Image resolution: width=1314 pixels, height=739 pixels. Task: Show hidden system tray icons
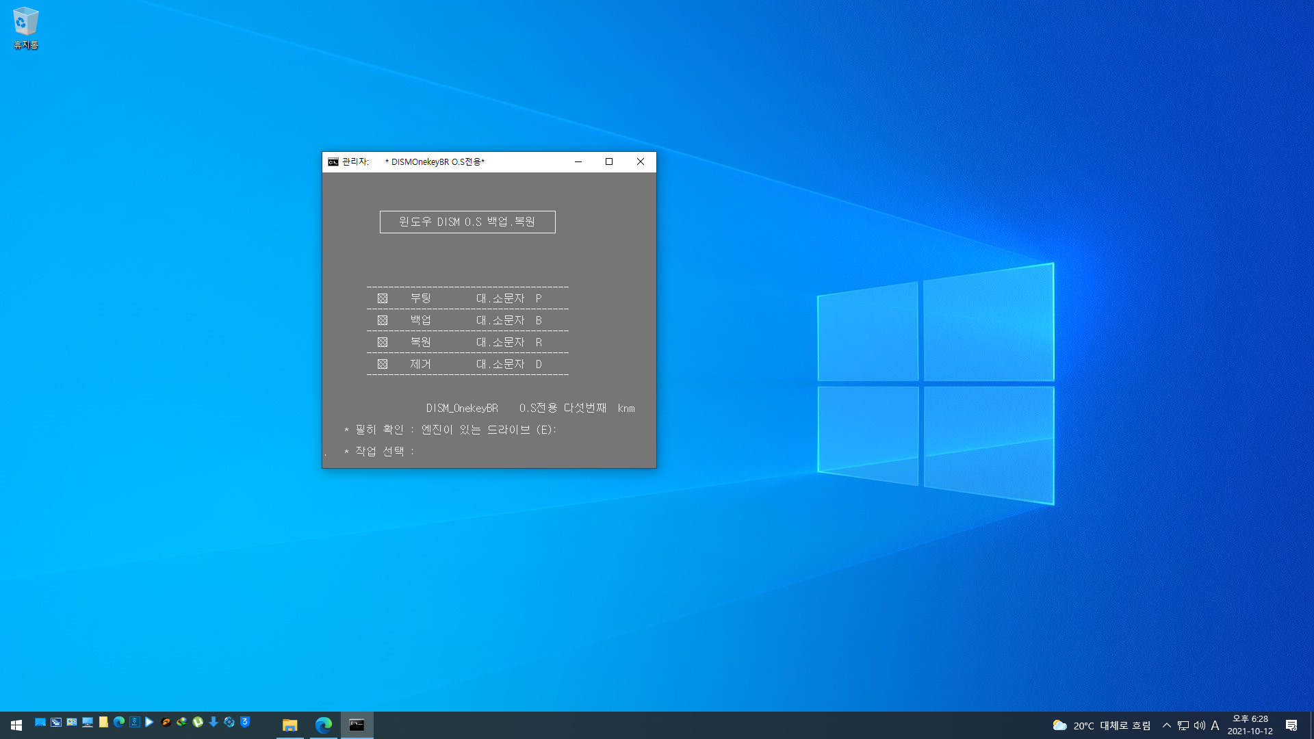[x=1167, y=725]
